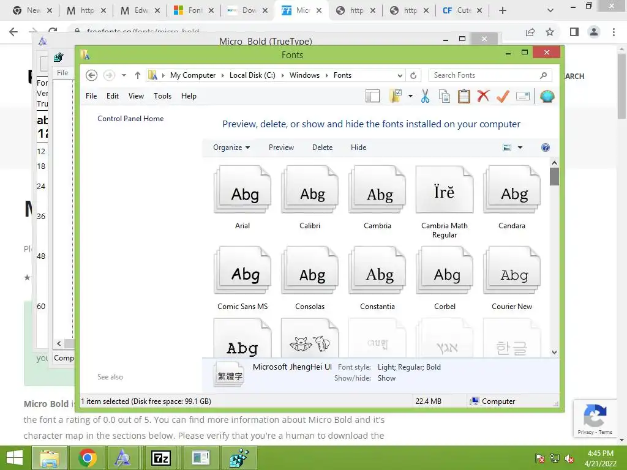The height and width of the screenshot is (470, 627).
Task: Open the Organize dropdown
Action: (x=231, y=147)
